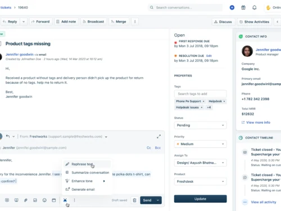
Task: Click the ellipsis icon beside View all activity
Action: click(245, 202)
